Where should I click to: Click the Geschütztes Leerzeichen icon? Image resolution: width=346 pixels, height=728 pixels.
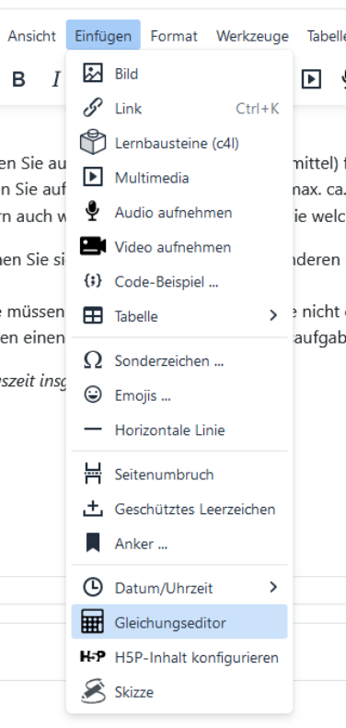point(93,509)
